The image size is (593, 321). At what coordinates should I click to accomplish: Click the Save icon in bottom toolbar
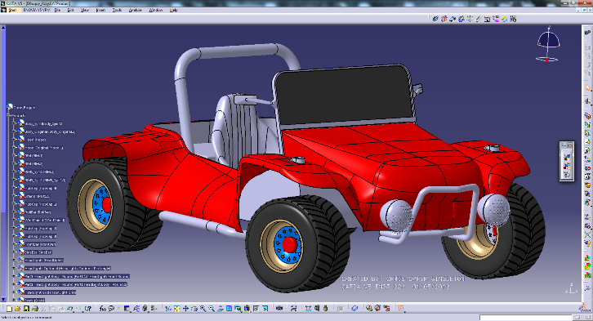point(26,309)
